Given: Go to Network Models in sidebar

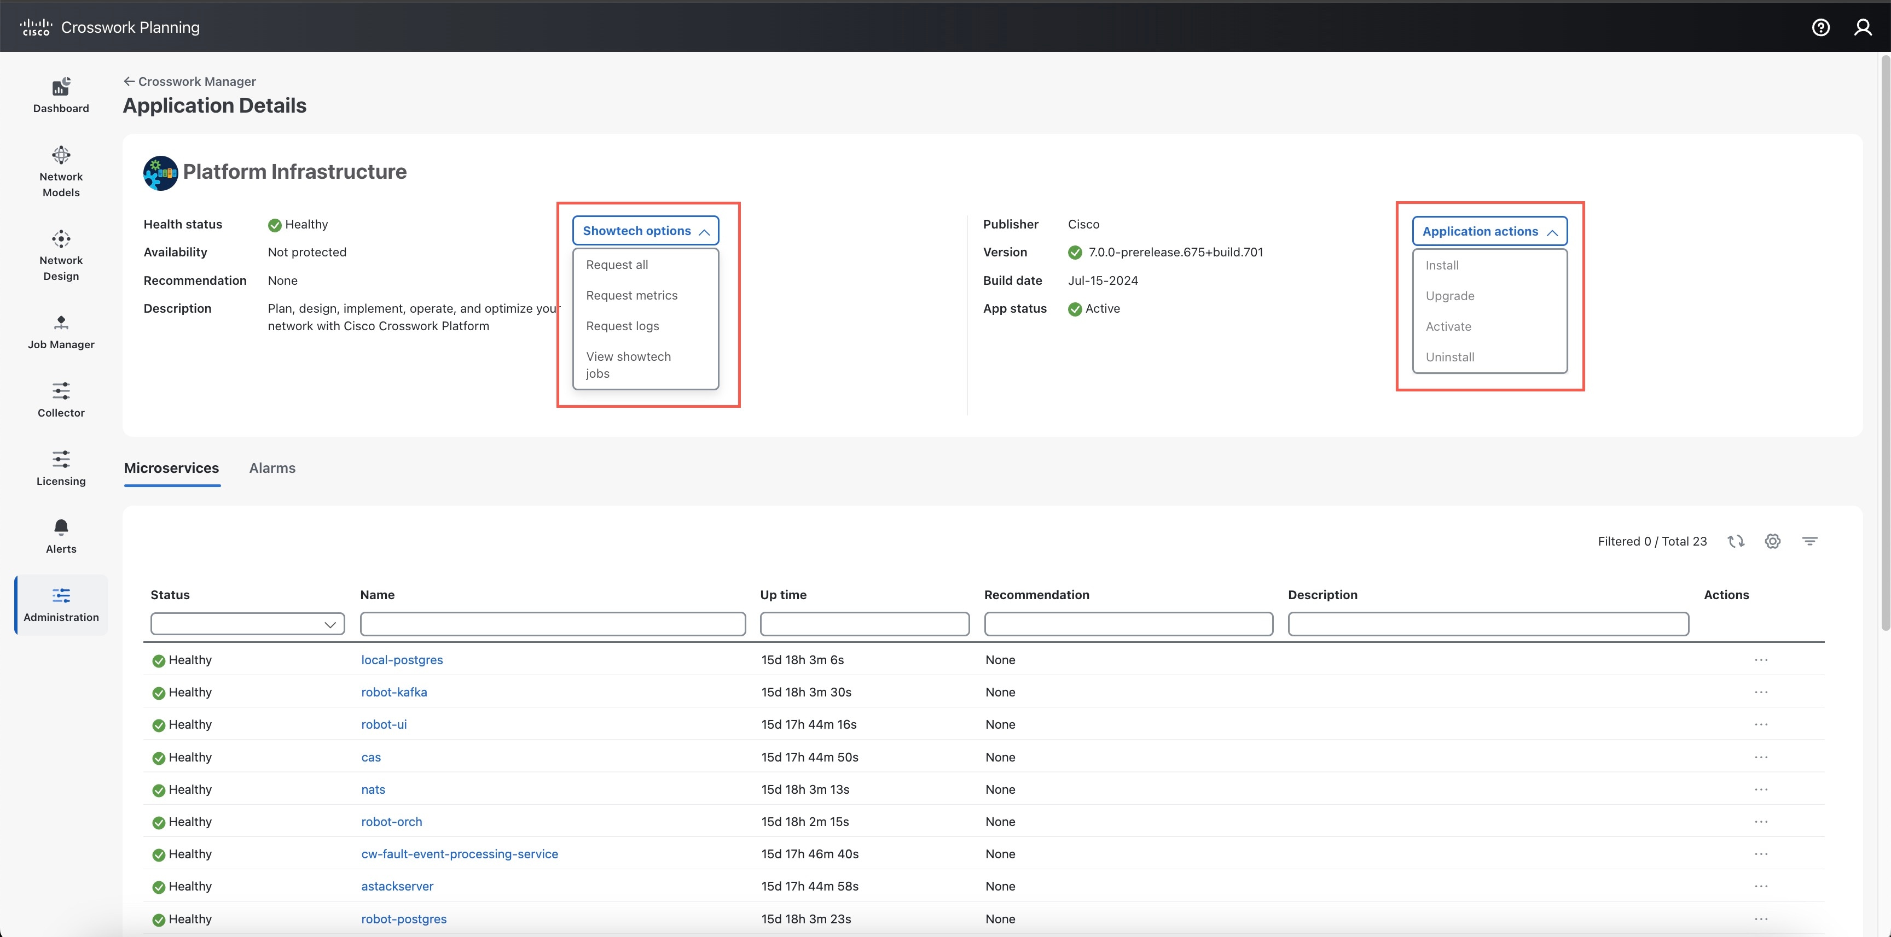Looking at the screenshot, I should click(61, 172).
